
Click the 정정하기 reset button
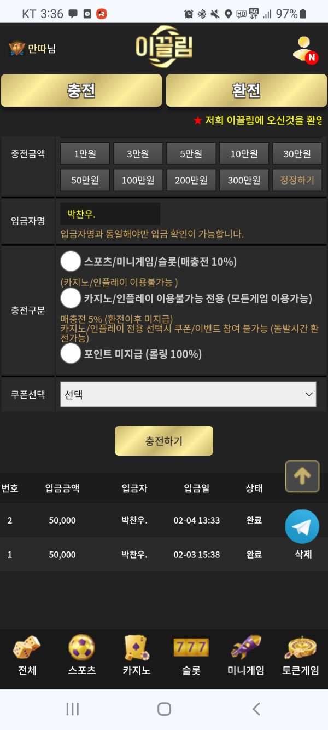297,180
